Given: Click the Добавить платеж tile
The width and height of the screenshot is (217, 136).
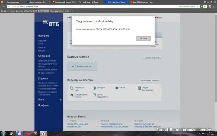Looking at the screenshot, I should pyautogui.click(x=82, y=66).
